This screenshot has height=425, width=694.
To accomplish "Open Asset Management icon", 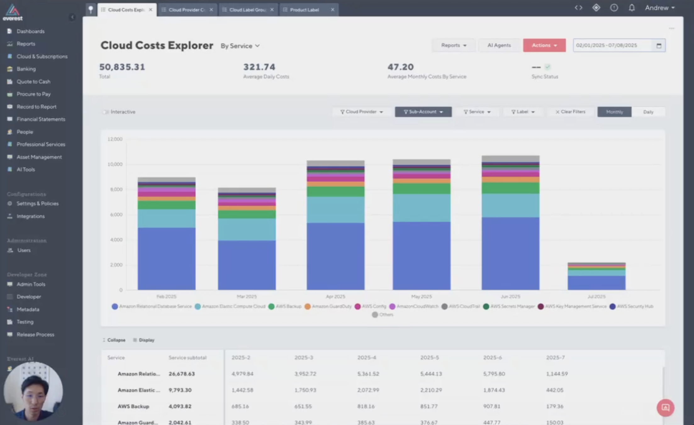I will click(x=10, y=157).
